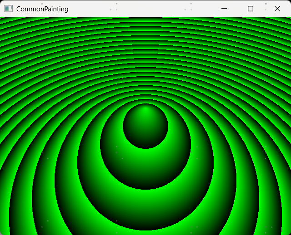This screenshot has width=291, height=235.
Task: Click the CommonPainting app icon in title bar
Action: click(x=8, y=9)
